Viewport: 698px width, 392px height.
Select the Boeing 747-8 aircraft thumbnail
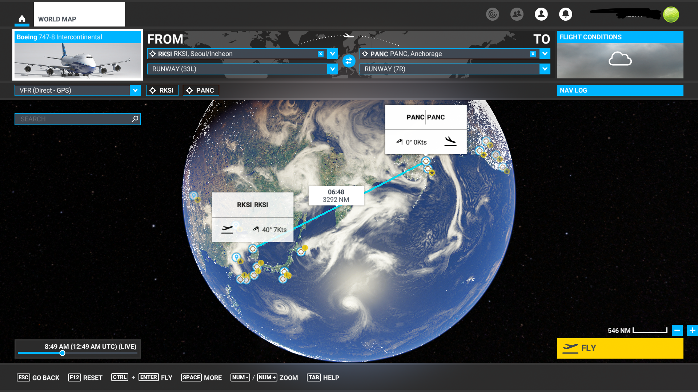coord(77,60)
